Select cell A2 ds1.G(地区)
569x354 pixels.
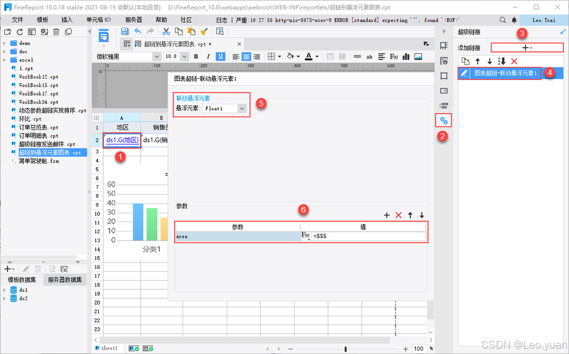pyautogui.click(x=122, y=140)
